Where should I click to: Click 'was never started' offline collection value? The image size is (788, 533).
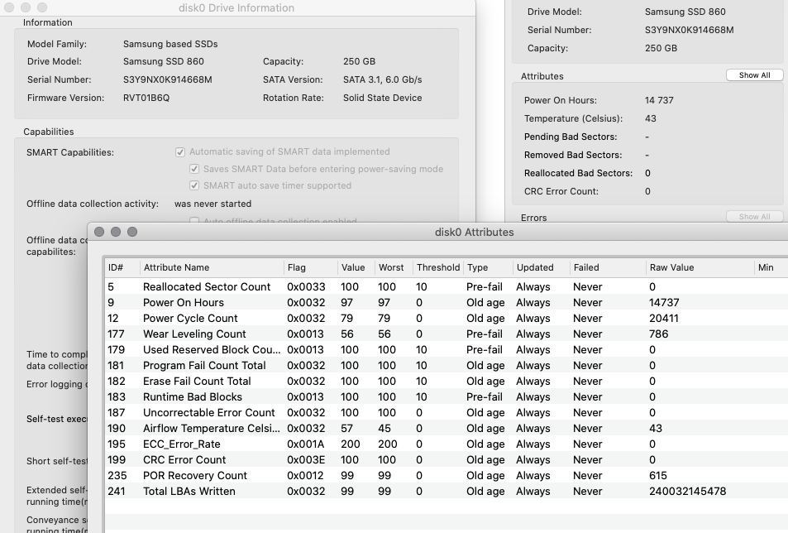(x=213, y=204)
